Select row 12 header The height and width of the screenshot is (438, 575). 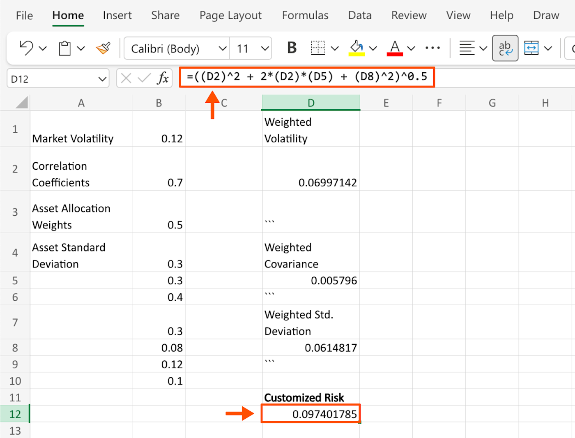coord(15,414)
